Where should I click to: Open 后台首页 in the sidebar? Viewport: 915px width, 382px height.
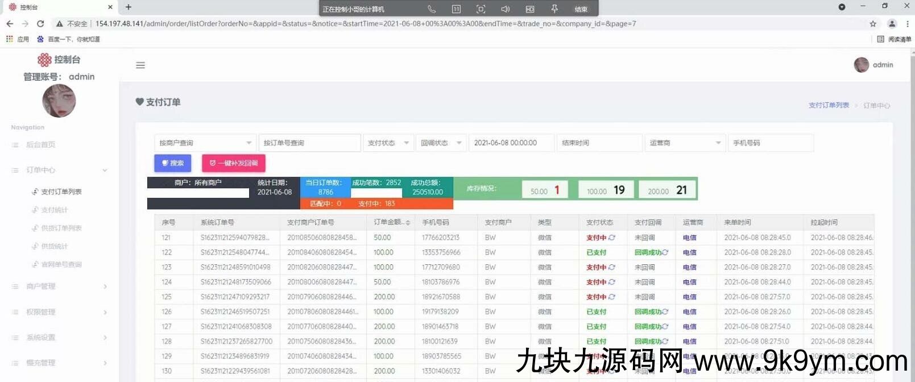click(41, 144)
